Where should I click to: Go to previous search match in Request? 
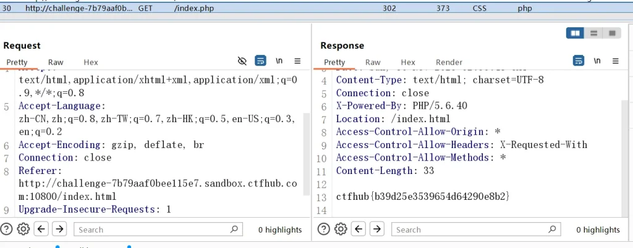point(41,229)
